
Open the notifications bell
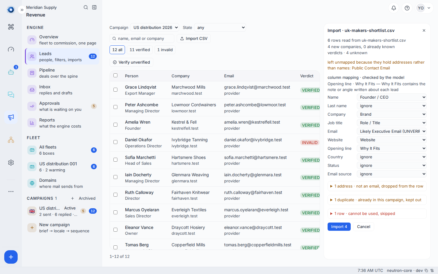coord(394,8)
